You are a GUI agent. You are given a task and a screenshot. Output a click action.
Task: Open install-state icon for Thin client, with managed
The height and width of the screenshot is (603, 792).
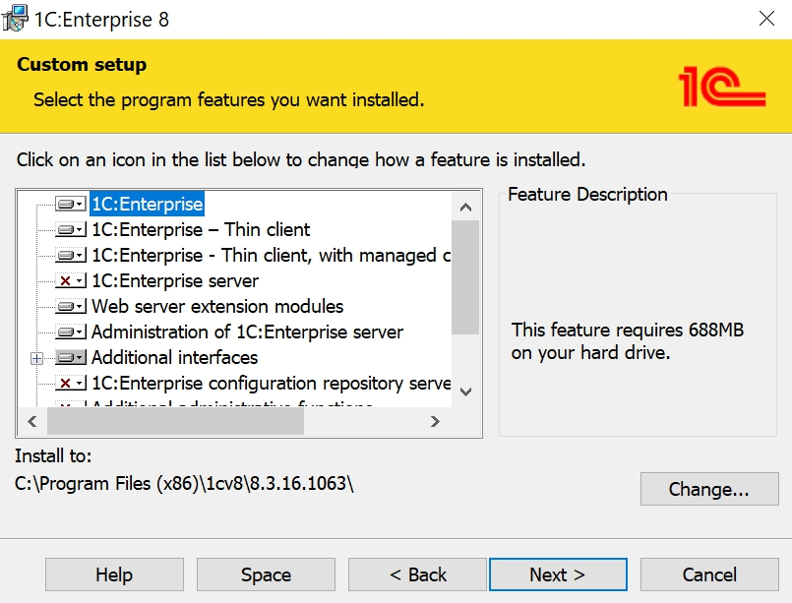[x=71, y=256]
